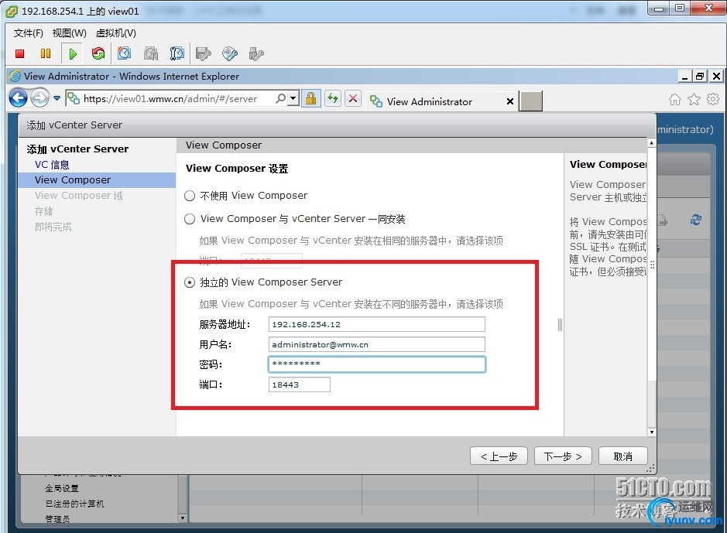The image size is (727, 533).
Task: Open IE tools gear
Action: pyautogui.click(x=713, y=99)
